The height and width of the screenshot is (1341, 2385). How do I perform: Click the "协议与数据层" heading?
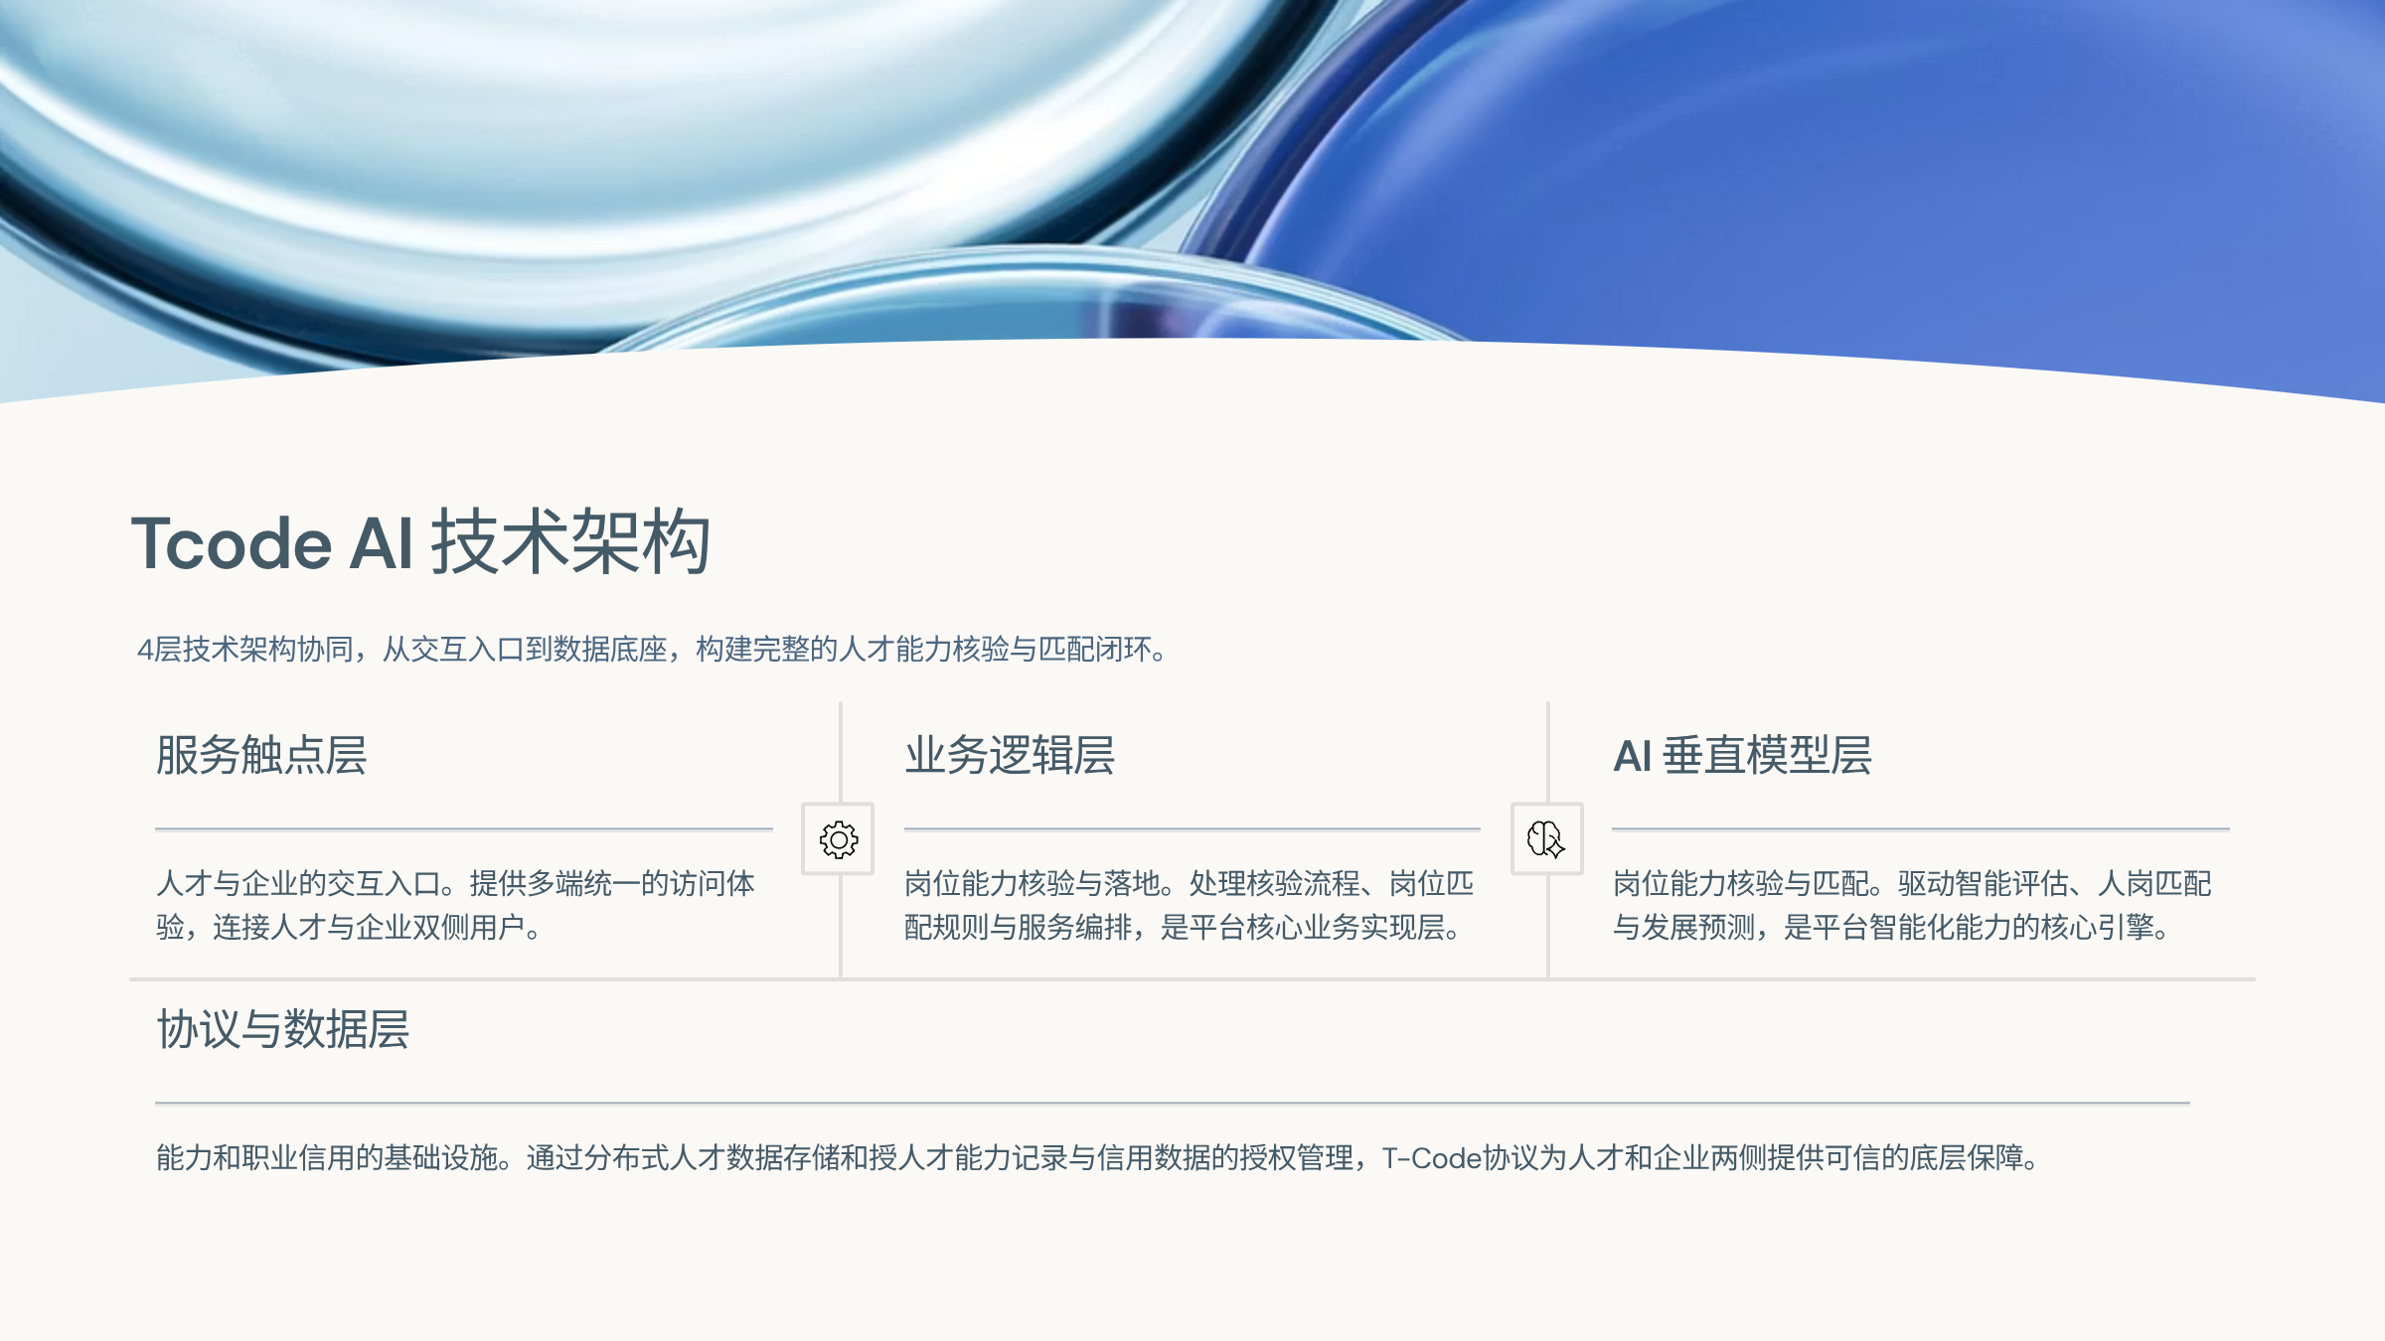[283, 1029]
